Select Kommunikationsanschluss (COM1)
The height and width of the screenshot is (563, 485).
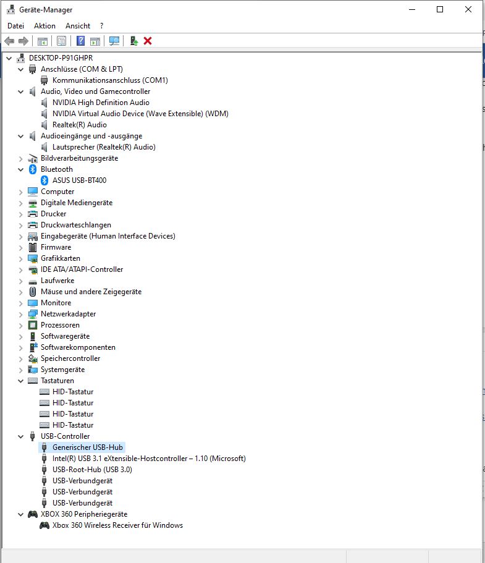point(110,80)
